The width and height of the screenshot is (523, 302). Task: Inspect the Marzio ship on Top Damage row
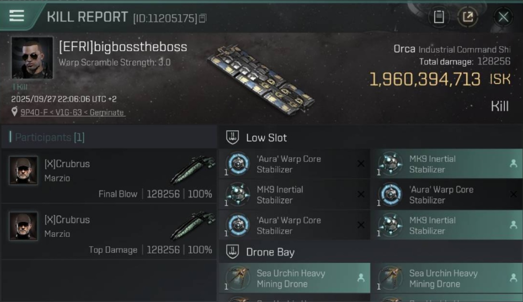(193, 225)
